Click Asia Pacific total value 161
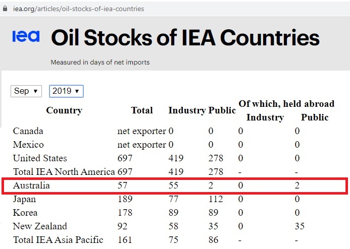 [125, 239]
